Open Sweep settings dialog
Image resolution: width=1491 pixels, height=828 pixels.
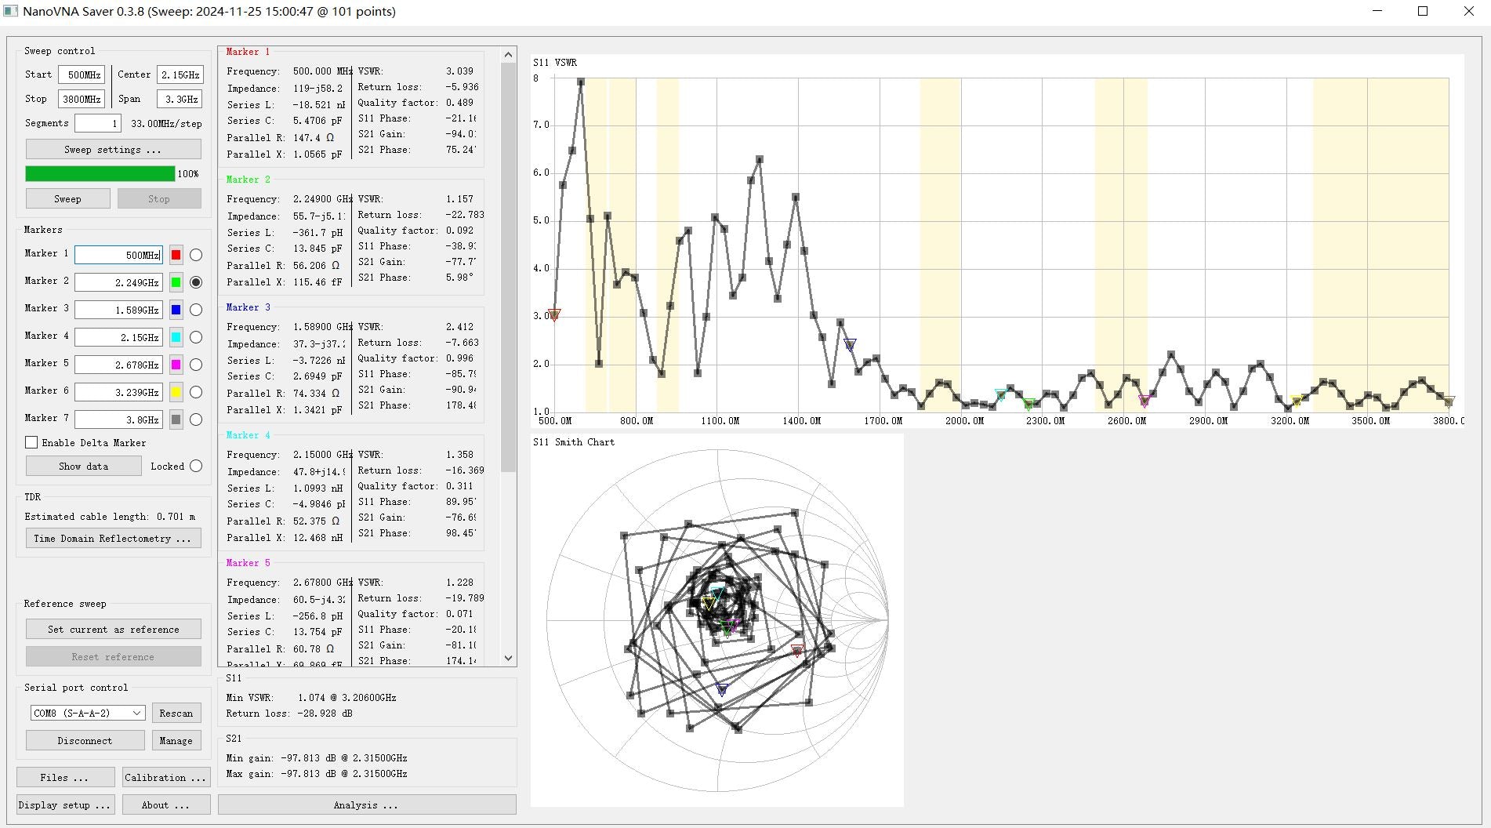(114, 149)
